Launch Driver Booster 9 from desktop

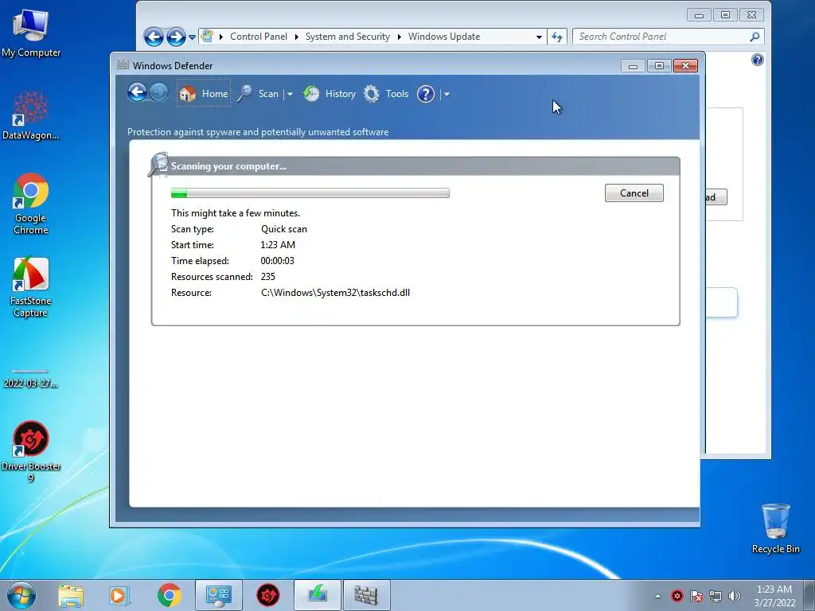(x=31, y=452)
